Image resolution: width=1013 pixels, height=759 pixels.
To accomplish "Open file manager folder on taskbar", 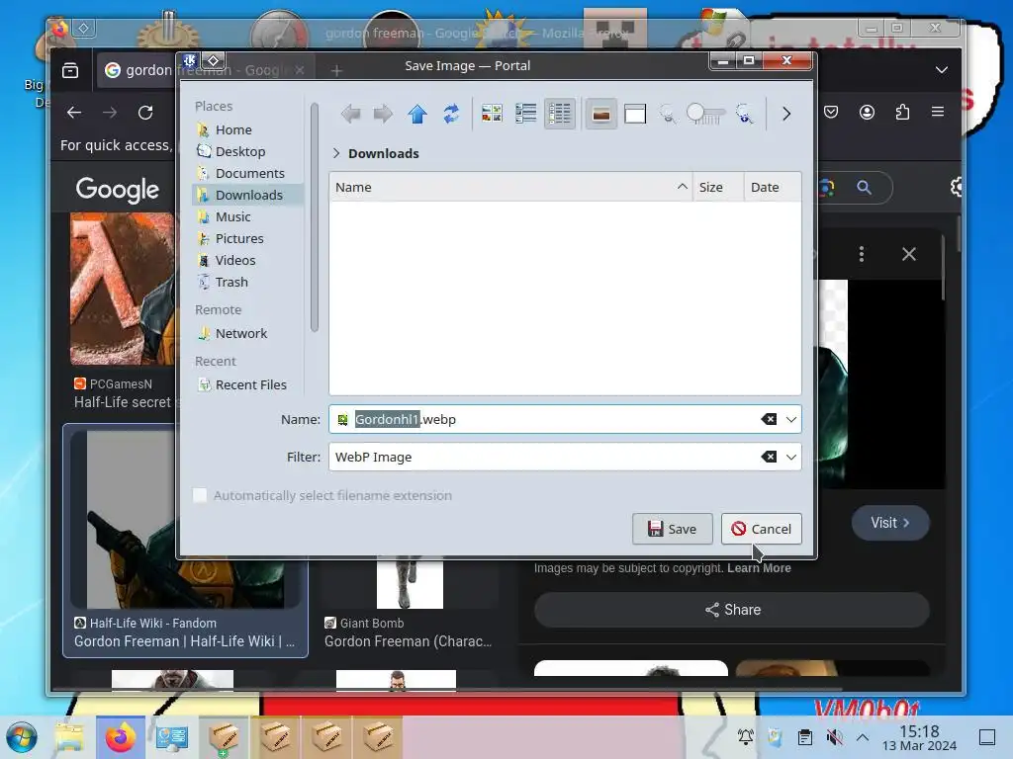I will 69,737.
